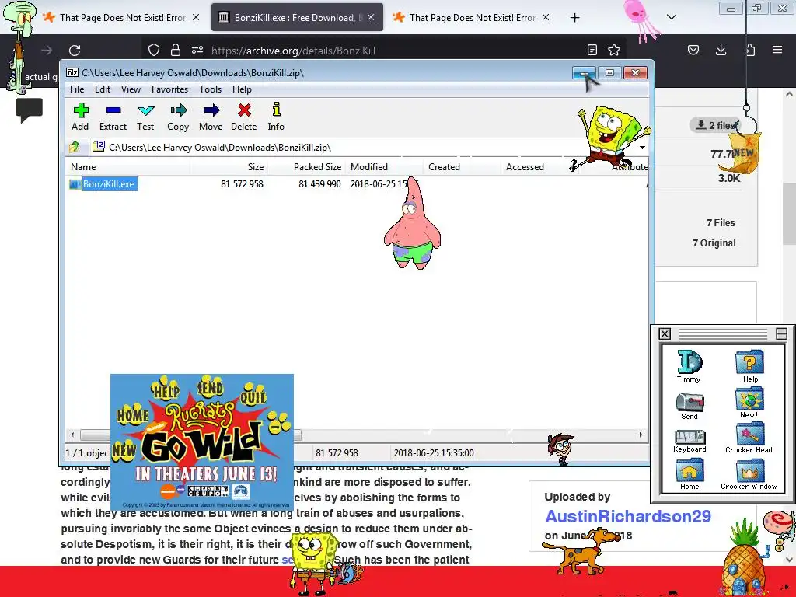Viewport: 796px width, 597px height.
Task: Click the up-folder icon beside the path
Action: point(75,147)
